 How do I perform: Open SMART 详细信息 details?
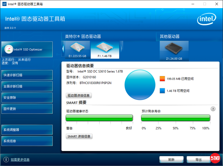(79, 136)
